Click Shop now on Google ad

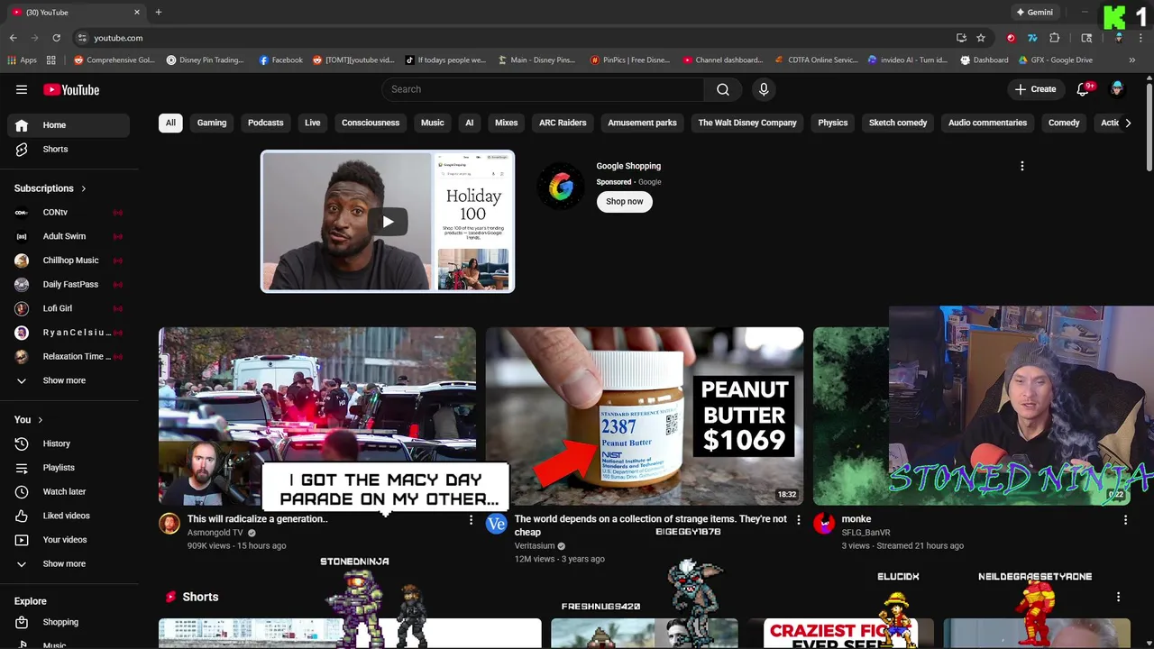click(624, 202)
